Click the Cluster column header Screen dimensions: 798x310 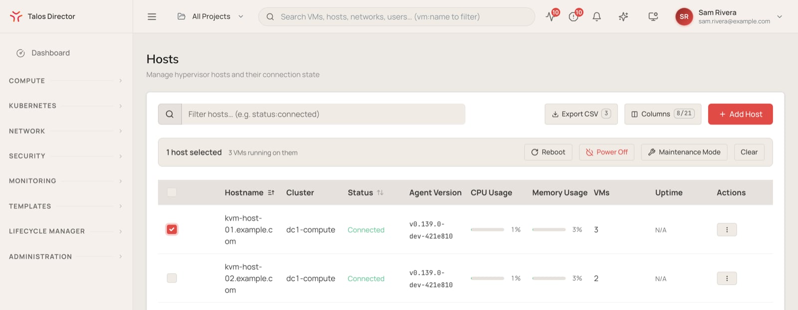[300, 192]
